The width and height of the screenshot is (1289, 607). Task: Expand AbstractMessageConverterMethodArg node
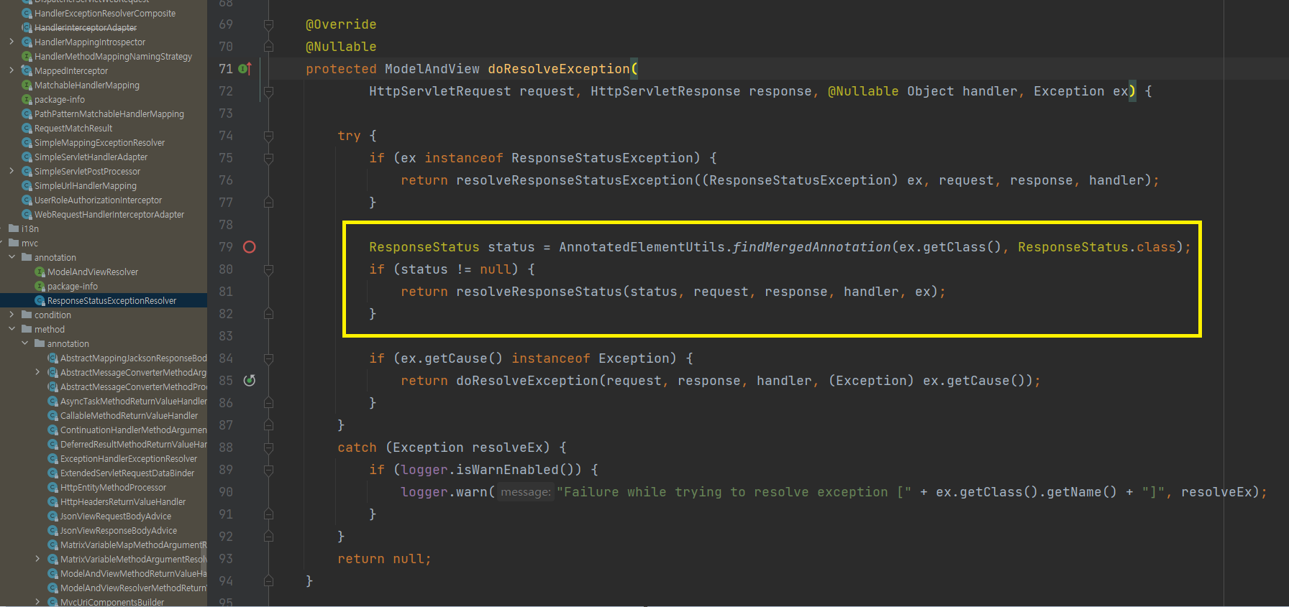pyautogui.click(x=37, y=372)
